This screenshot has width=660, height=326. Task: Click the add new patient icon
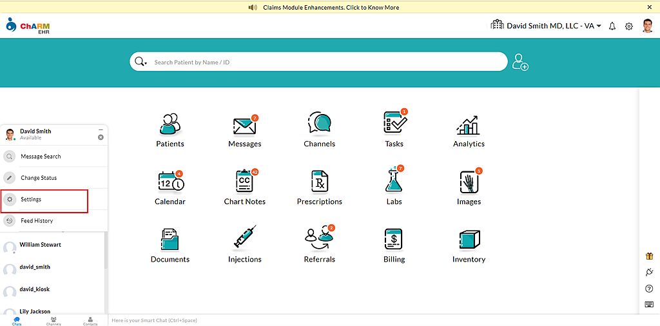point(520,62)
